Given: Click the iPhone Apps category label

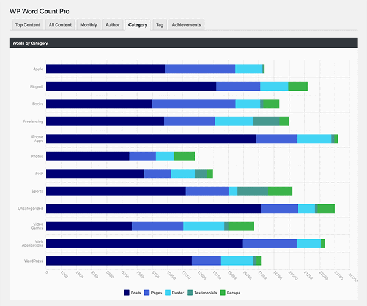Looking at the screenshot, I should 37,138.
